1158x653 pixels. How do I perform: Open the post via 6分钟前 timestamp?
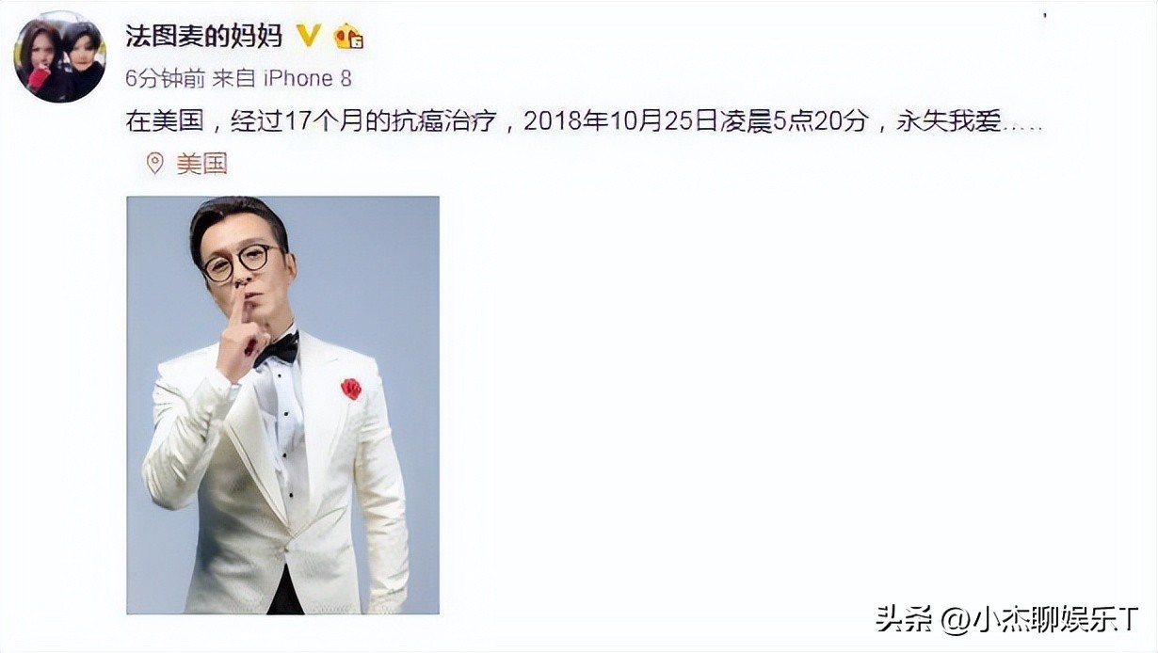click(165, 79)
